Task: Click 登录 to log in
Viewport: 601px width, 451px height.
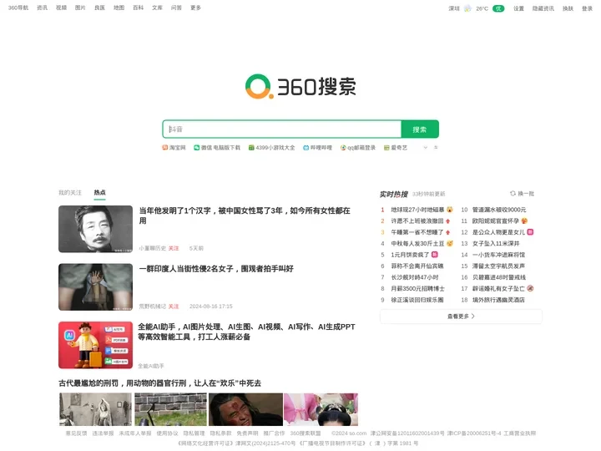Action: tap(587, 8)
